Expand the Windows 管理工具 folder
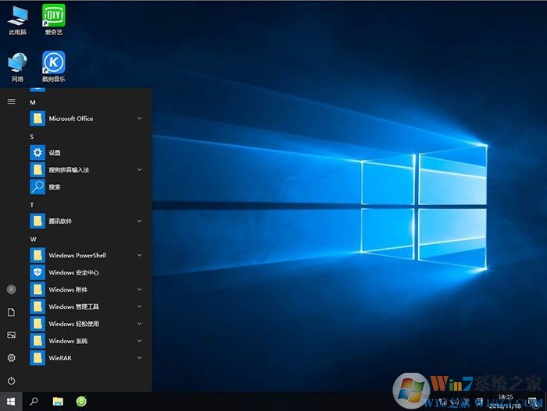This screenshot has width=547, height=411. (x=139, y=306)
